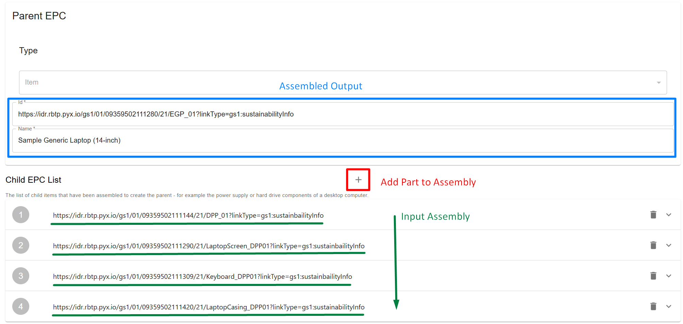Open the Type dropdown showing Item
The height and width of the screenshot is (324, 683).
coord(343,83)
